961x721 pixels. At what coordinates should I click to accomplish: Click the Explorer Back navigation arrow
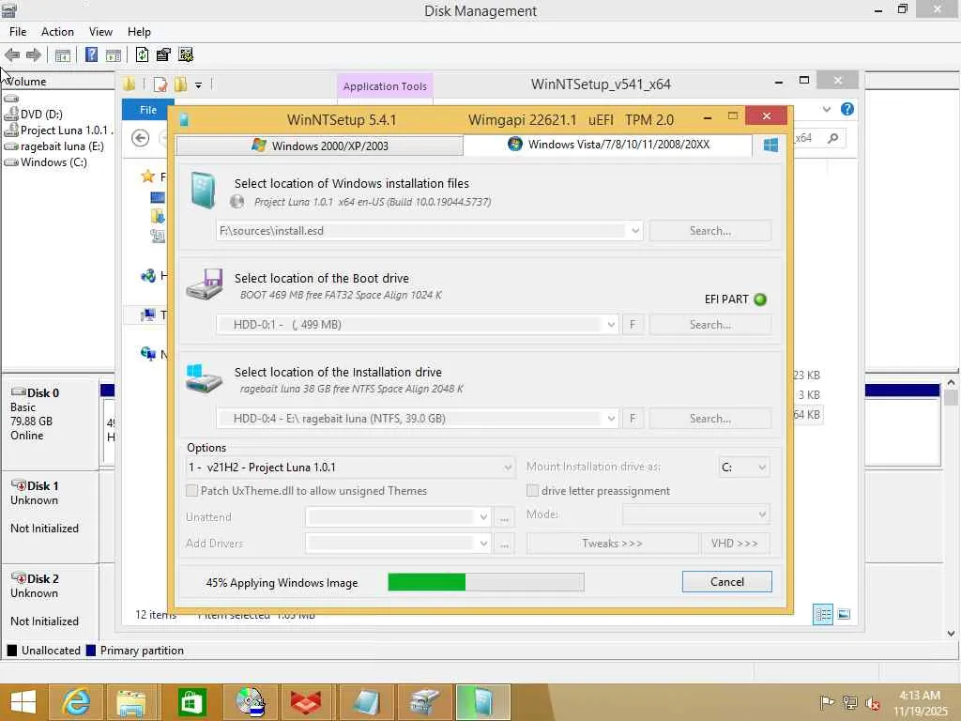coord(141,139)
